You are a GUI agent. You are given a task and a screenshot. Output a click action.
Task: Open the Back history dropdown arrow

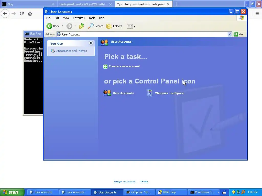tap(62, 26)
